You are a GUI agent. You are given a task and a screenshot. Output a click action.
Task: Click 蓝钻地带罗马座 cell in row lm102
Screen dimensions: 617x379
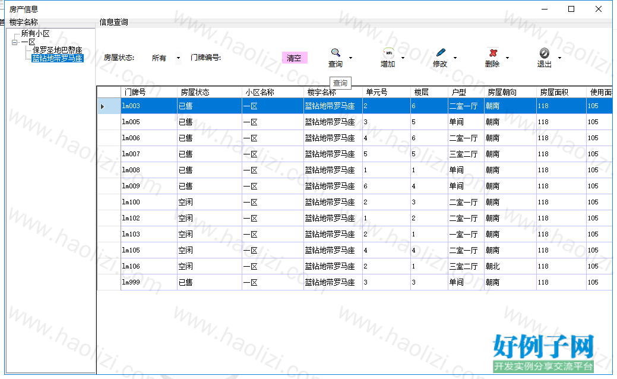(x=333, y=218)
